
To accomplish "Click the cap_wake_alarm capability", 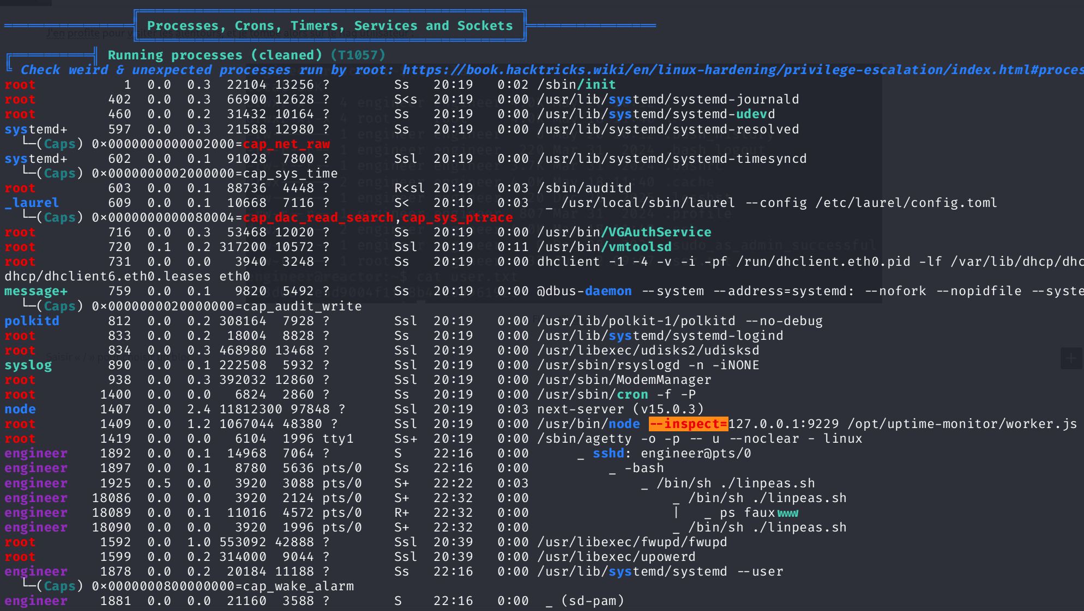I will tap(298, 586).
